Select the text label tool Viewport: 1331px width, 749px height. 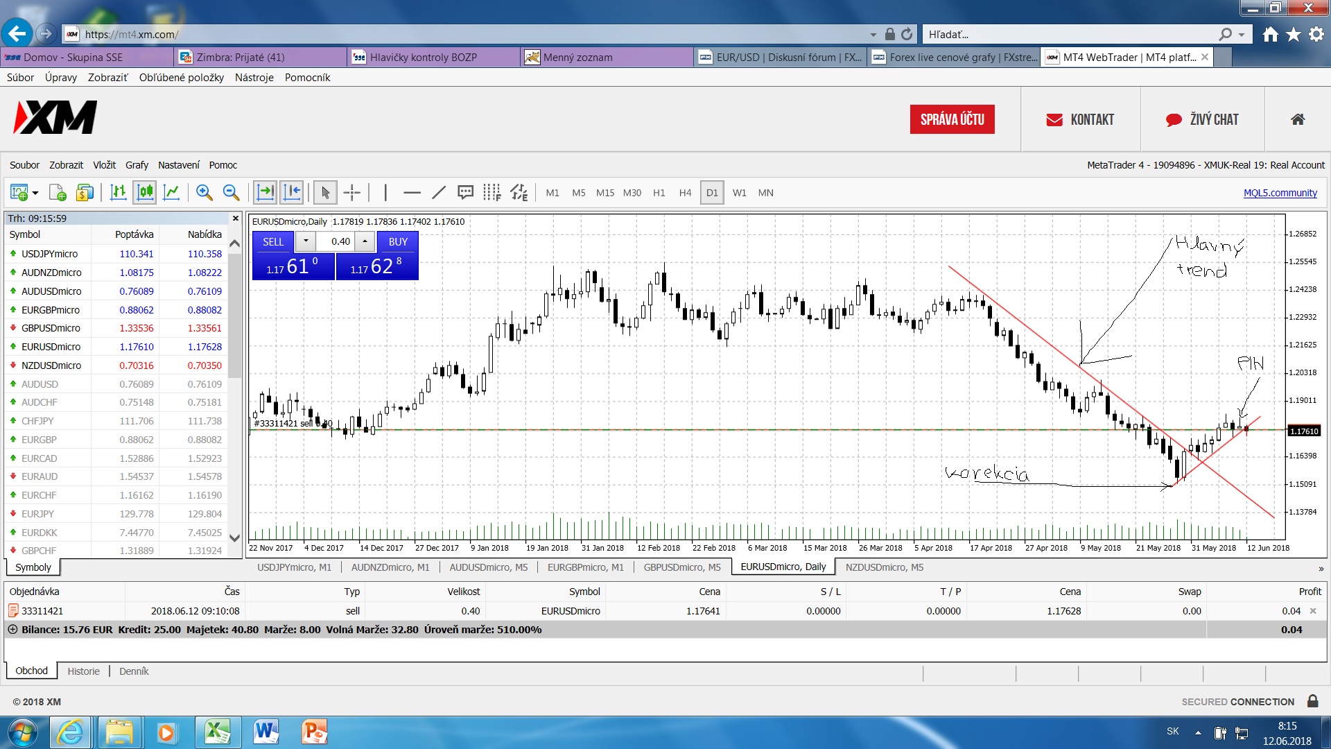point(465,193)
